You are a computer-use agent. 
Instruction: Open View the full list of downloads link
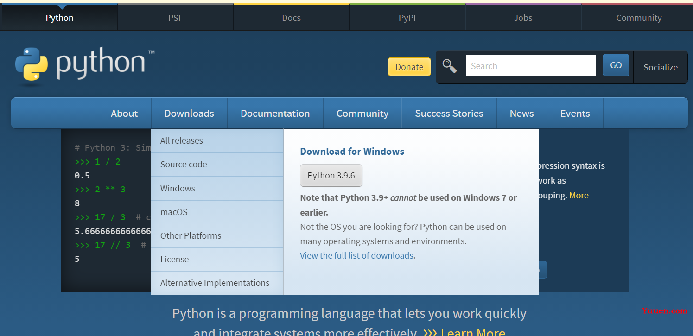click(x=356, y=255)
